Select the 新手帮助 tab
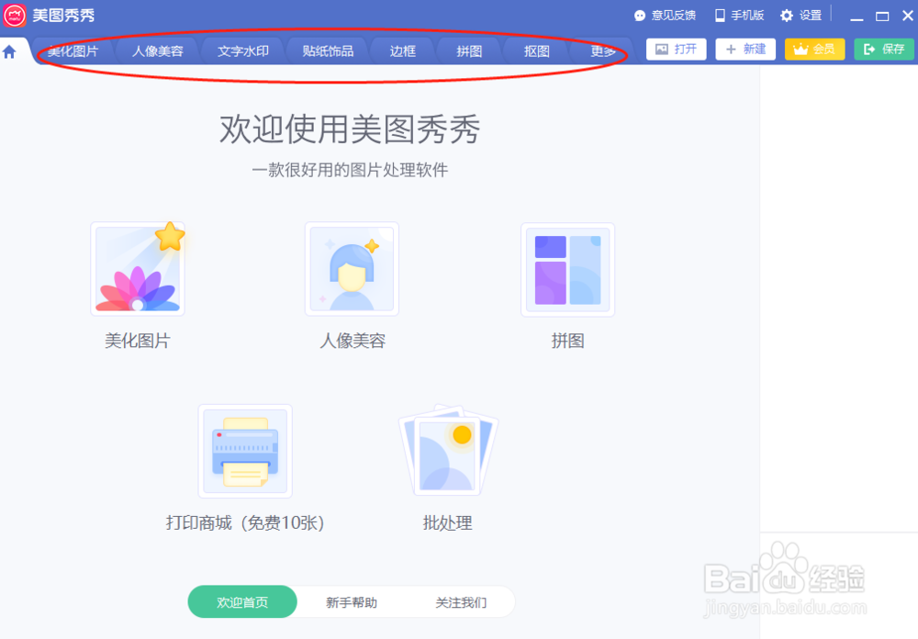 click(x=352, y=602)
